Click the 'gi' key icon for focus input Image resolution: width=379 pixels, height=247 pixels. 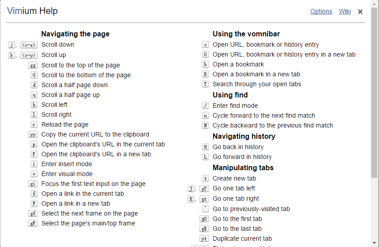[33, 184]
